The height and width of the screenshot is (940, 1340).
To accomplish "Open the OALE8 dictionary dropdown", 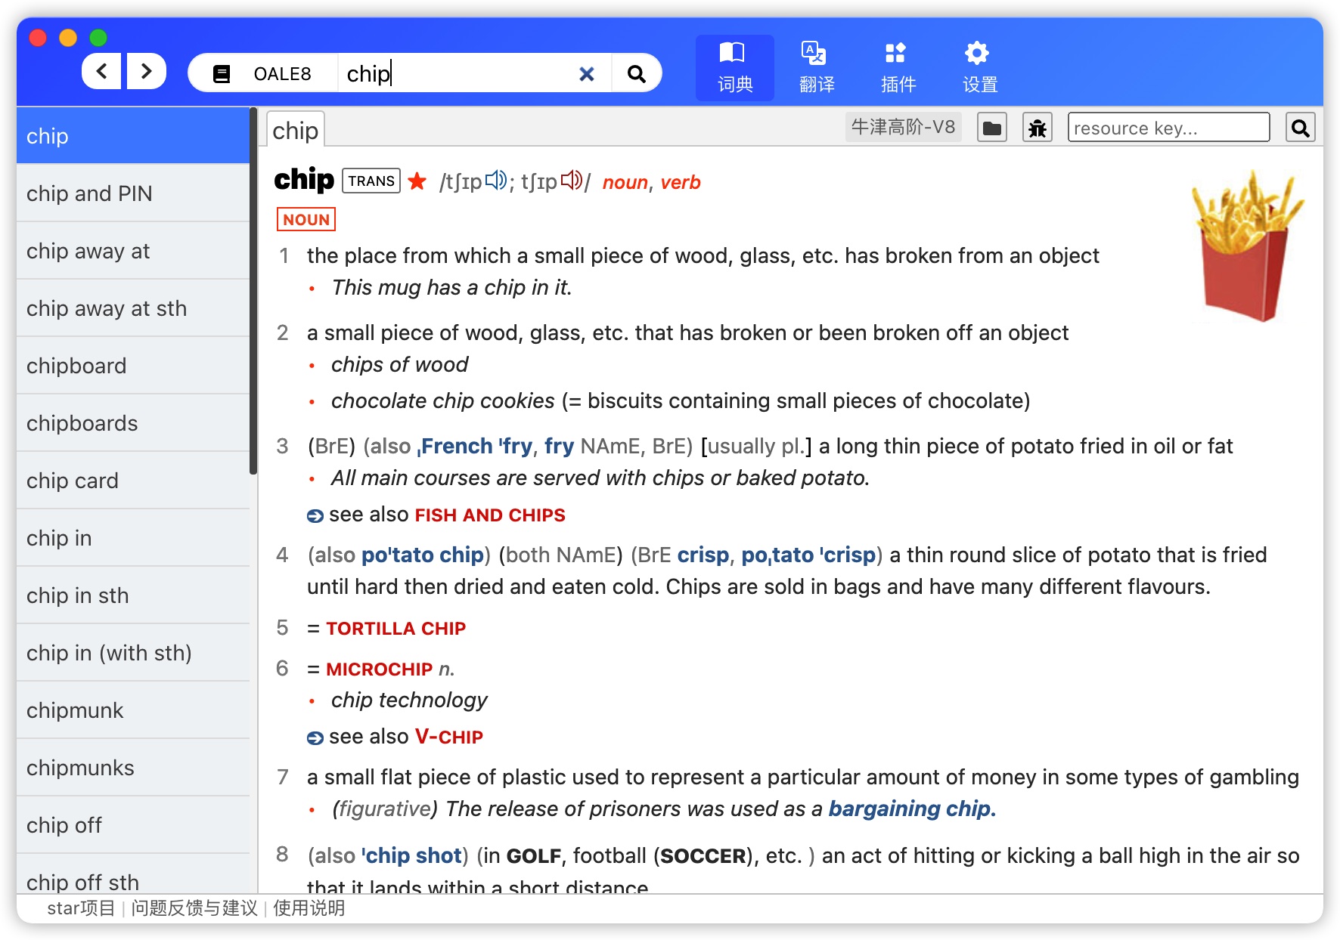I will pyautogui.click(x=263, y=74).
